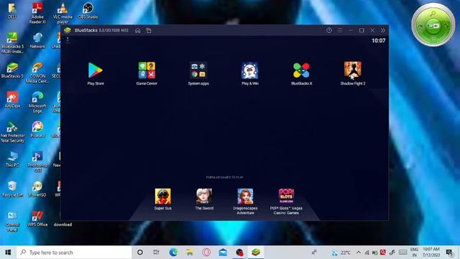This screenshot has width=460, height=259.
Task: Open the BlueStacks hamburger menu
Action: coord(340,30)
